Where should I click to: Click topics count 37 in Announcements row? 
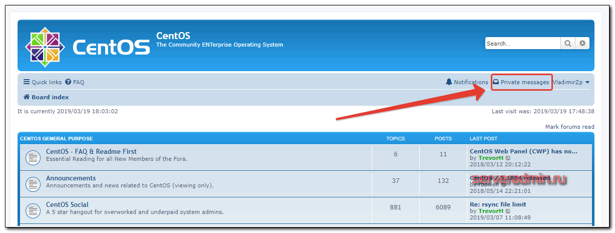coord(396,181)
